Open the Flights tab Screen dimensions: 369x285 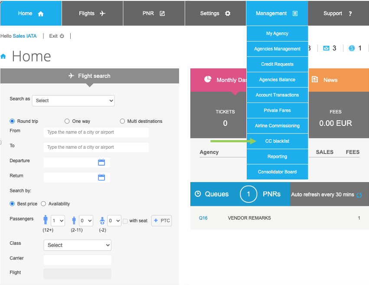click(x=92, y=13)
